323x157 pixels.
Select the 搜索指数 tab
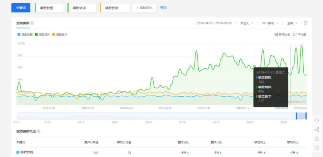(23, 23)
